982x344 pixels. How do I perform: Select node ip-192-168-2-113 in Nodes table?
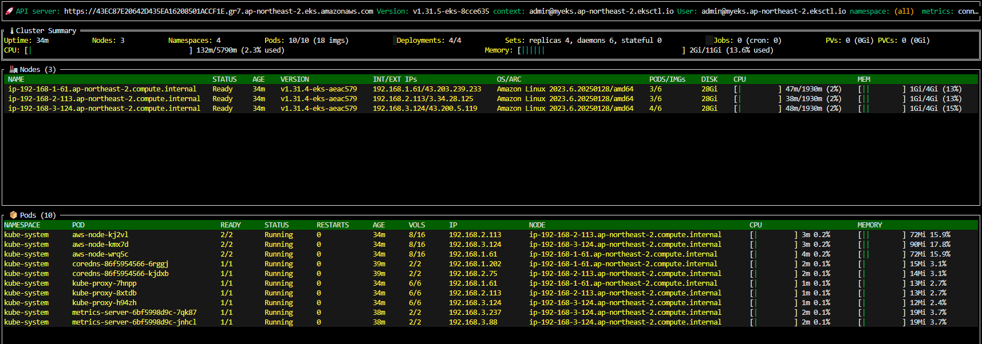coord(491,98)
